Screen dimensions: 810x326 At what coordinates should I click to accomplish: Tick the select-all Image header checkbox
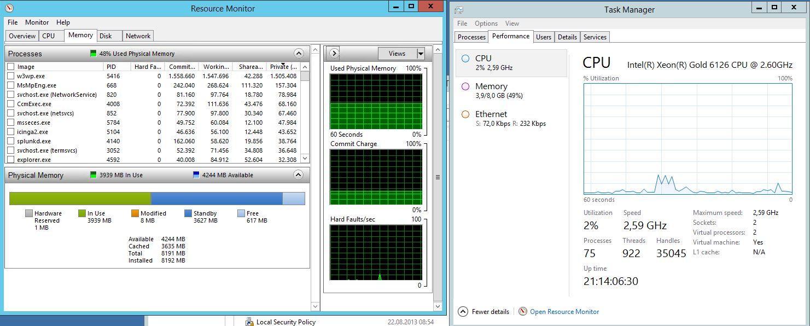(10, 67)
